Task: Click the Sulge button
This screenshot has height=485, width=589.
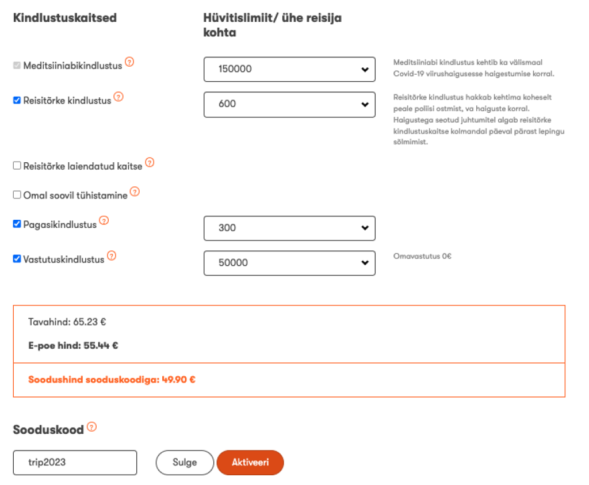Action: pyautogui.click(x=185, y=463)
